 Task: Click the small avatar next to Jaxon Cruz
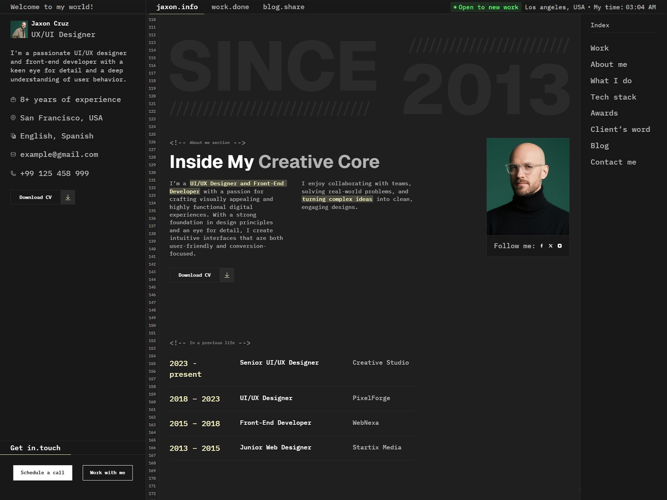click(x=19, y=30)
